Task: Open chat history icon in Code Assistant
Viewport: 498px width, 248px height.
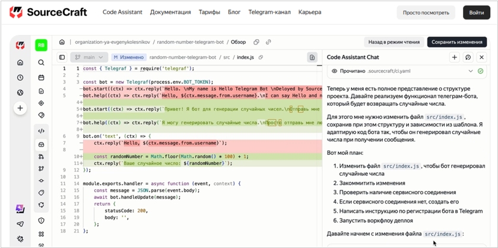Action: click(x=468, y=58)
